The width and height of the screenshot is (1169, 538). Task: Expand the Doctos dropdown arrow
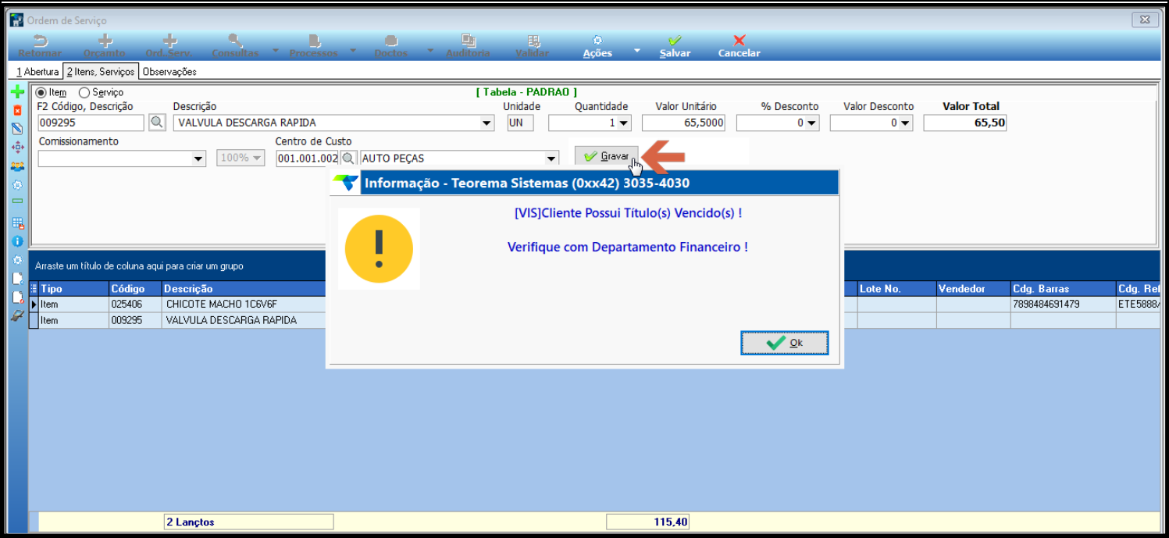pyautogui.click(x=429, y=51)
